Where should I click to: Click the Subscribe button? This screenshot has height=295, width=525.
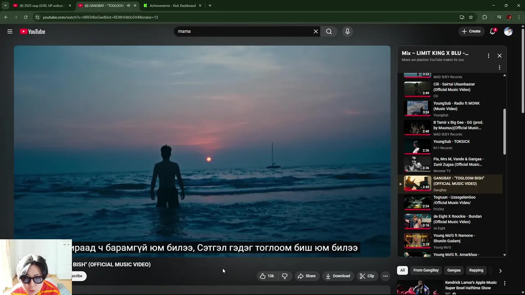pos(79,276)
